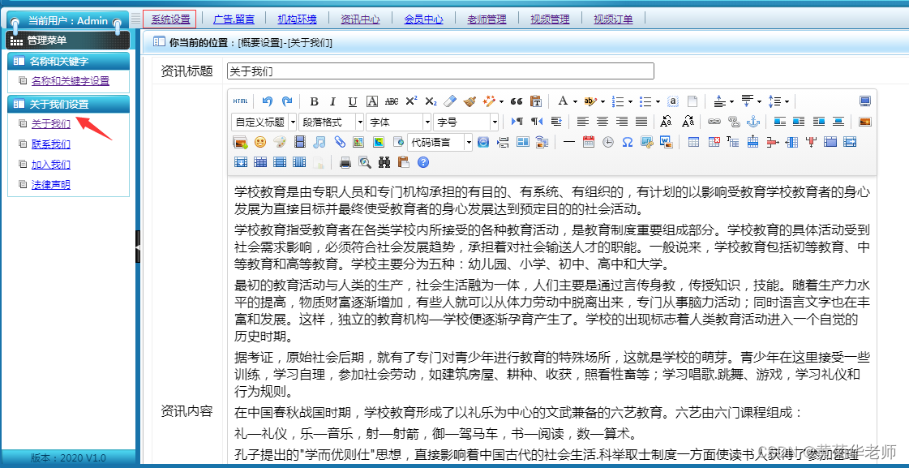This screenshot has height=468, width=909.
Task: Click the 资讯标题 text input field
Action: [440, 71]
